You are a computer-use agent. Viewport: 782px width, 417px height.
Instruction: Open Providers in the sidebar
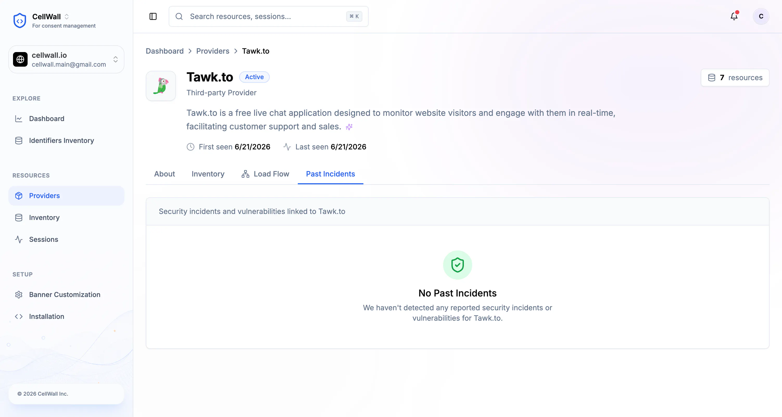pyautogui.click(x=66, y=196)
